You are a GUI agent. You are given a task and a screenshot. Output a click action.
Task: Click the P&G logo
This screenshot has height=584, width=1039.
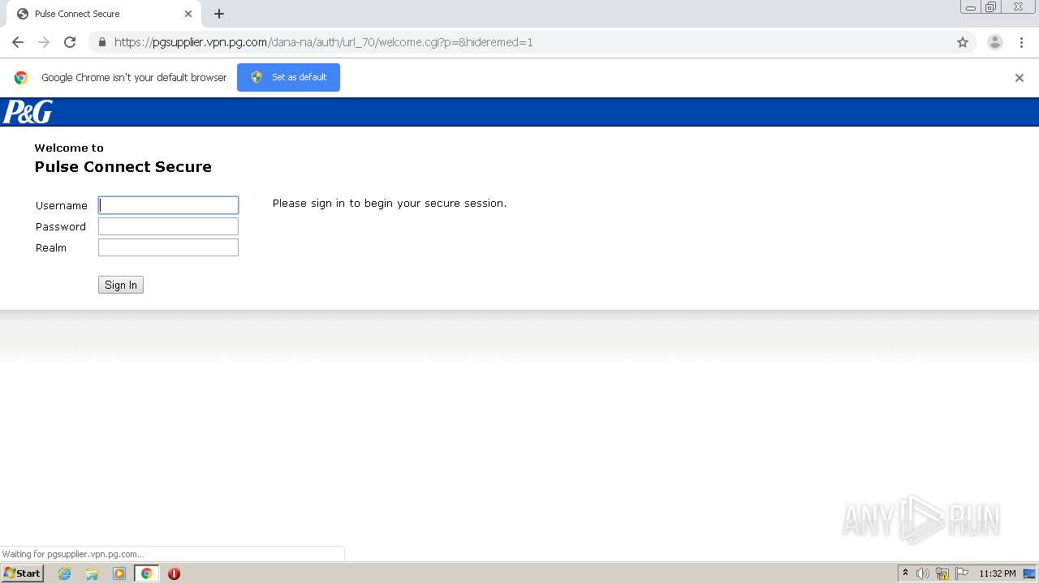[28, 112]
